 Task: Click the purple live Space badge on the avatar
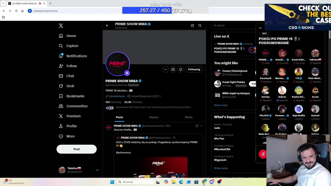[127, 73]
